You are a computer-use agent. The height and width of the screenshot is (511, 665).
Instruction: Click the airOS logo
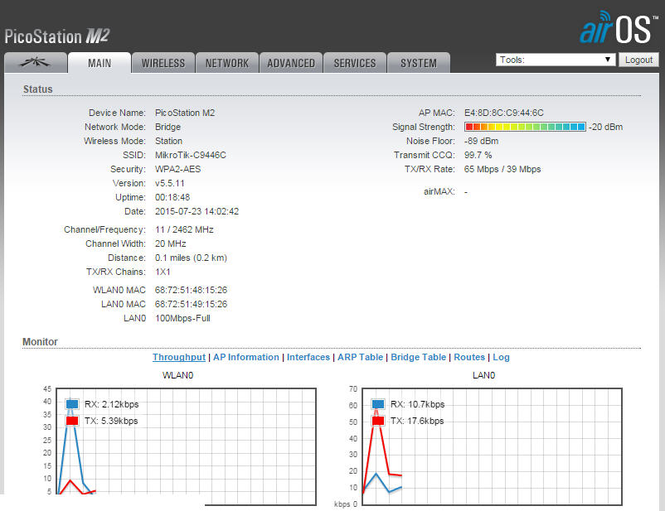coord(619,27)
